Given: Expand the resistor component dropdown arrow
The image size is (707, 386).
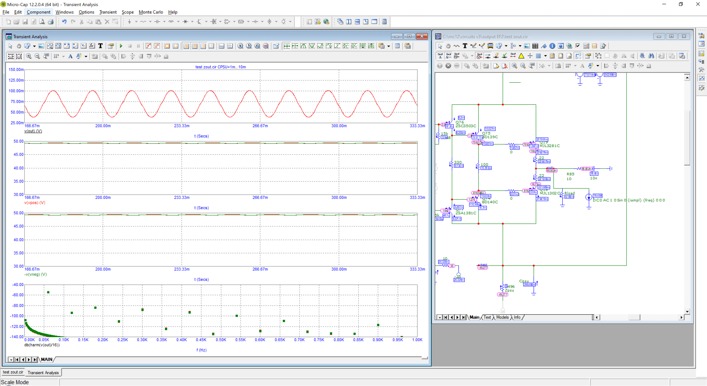Looking at the screenshot, I should pos(150,22).
